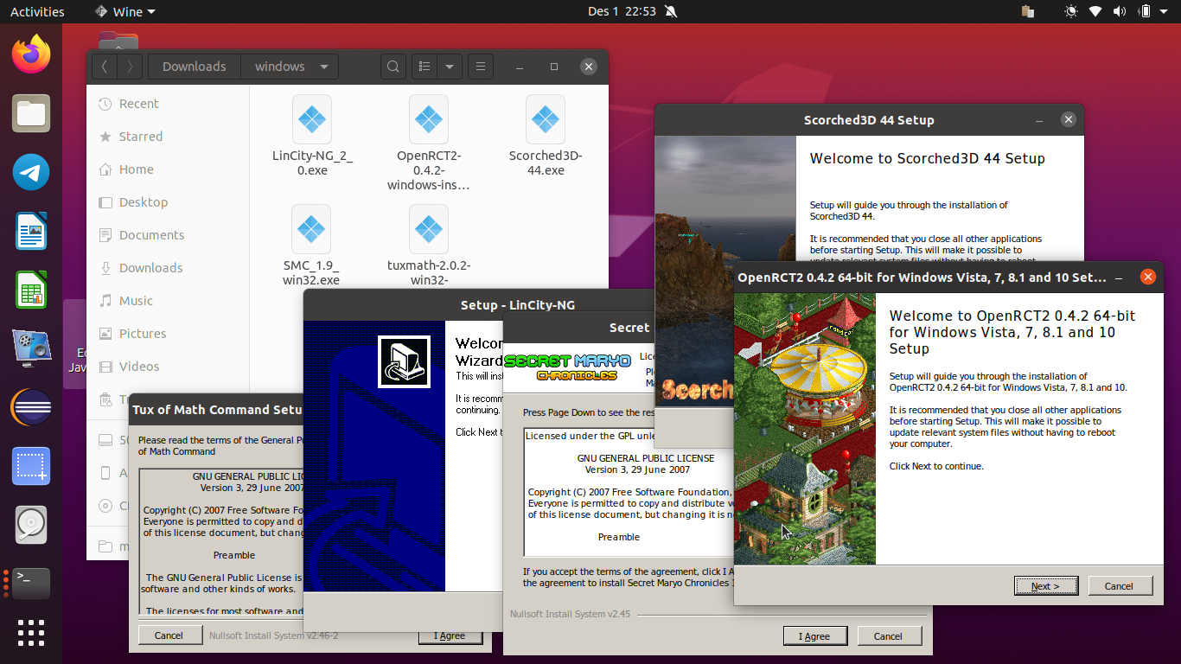Click I Agree in Tux Math setup

(452, 635)
